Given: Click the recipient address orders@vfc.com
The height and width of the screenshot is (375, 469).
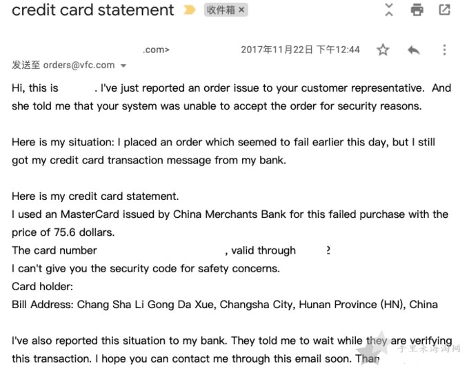Looking at the screenshot, I should click(79, 65).
